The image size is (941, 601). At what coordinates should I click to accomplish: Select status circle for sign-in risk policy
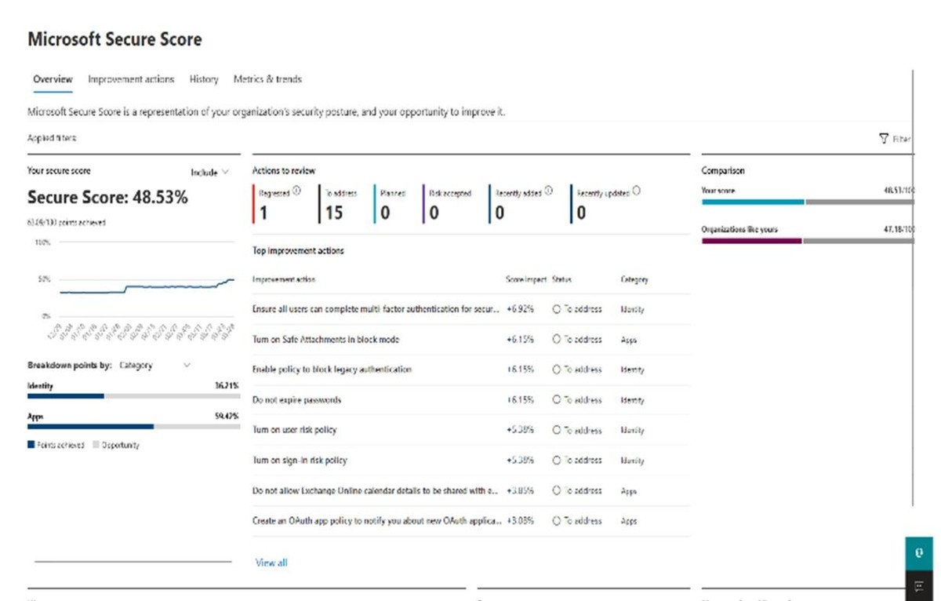pos(557,461)
